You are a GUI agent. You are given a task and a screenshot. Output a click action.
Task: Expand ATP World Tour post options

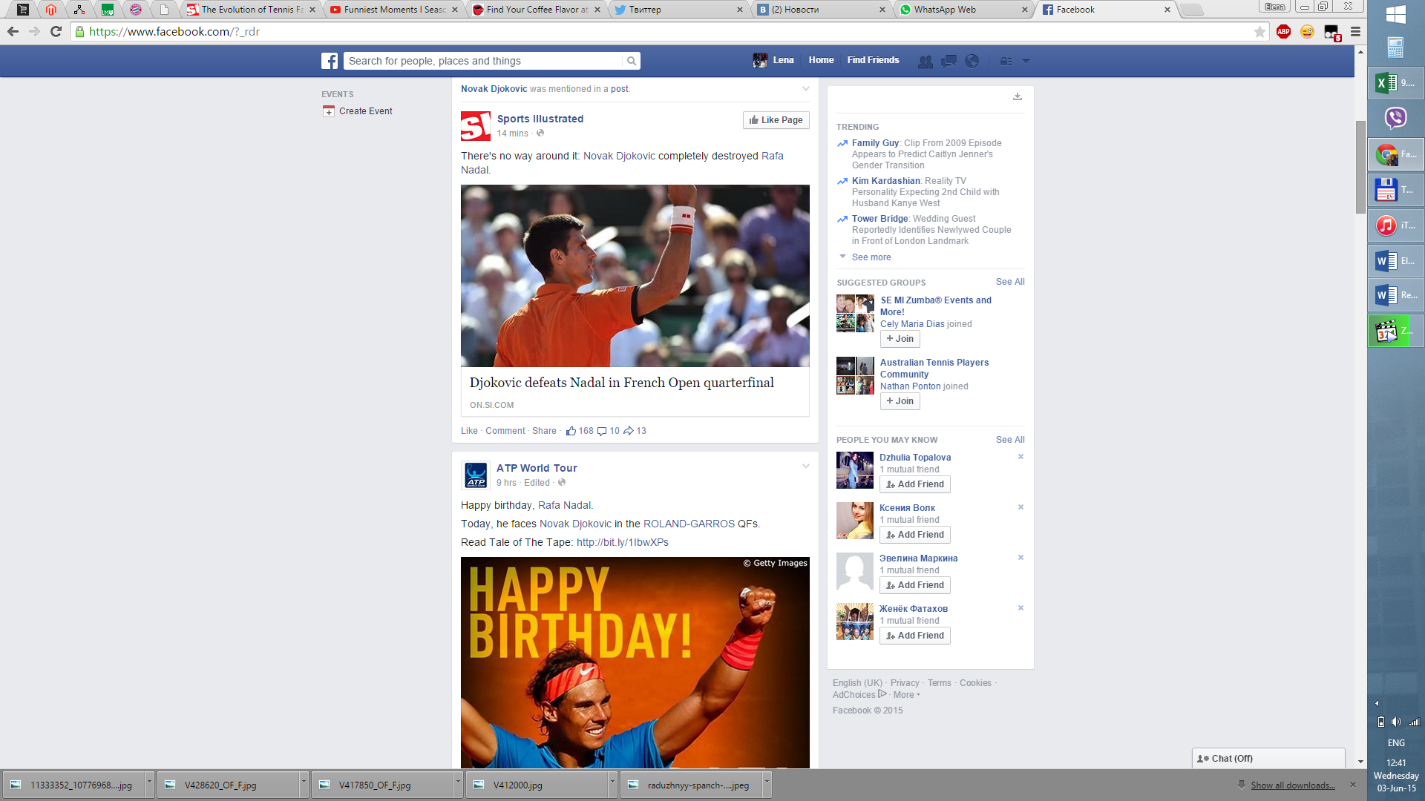(x=805, y=466)
